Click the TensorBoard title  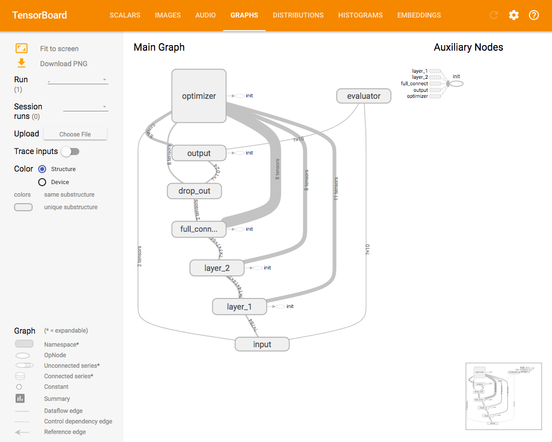[40, 15]
